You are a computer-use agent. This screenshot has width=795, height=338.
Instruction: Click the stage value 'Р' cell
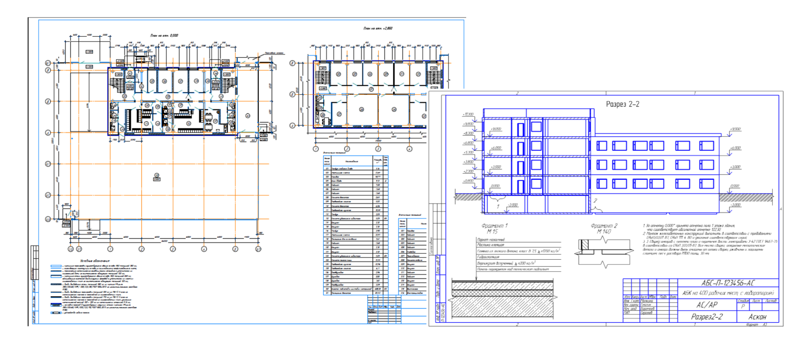(x=743, y=307)
